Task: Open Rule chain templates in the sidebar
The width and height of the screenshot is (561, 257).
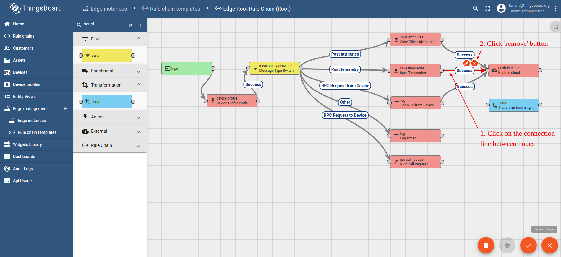Action: click(x=36, y=132)
